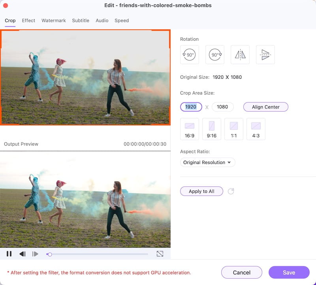Image resolution: width=316 pixels, height=285 pixels.
Task: Select the 16:9 crop preset
Action: pyautogui.click(x=190, y=129)
